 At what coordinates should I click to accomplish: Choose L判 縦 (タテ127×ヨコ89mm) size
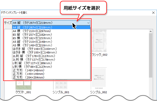tap(51, 63)
